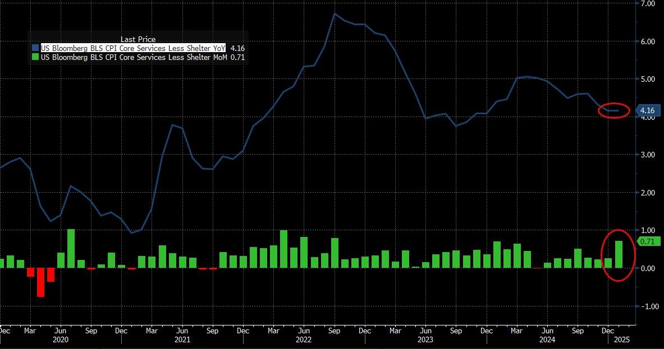Select the Core Services Less Shelter MoM legend label
This screenshot has height=349, width=664.
132,57
